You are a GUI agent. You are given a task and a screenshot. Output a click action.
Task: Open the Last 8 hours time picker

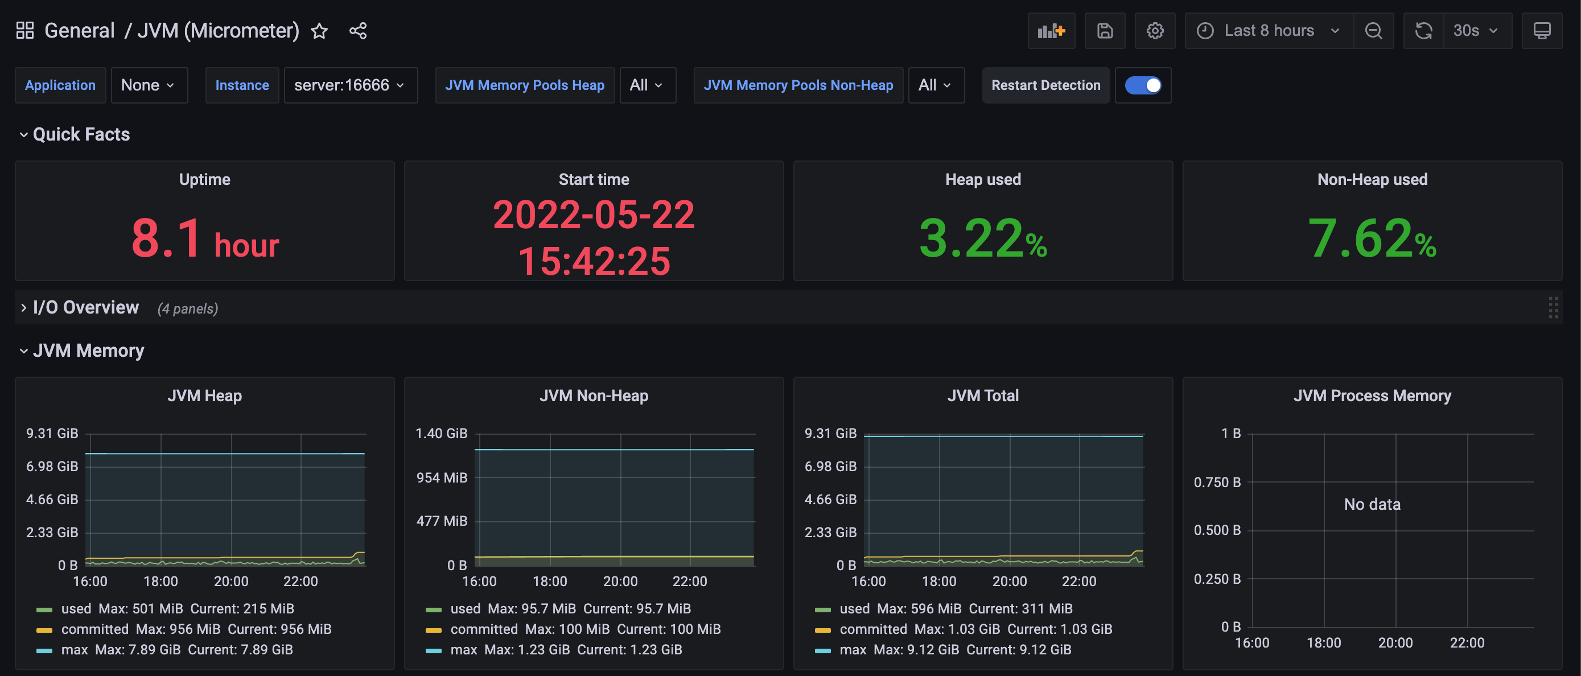click(1269, 31)
